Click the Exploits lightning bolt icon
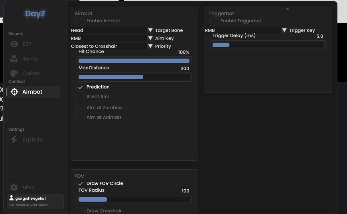 coord(14,139)
